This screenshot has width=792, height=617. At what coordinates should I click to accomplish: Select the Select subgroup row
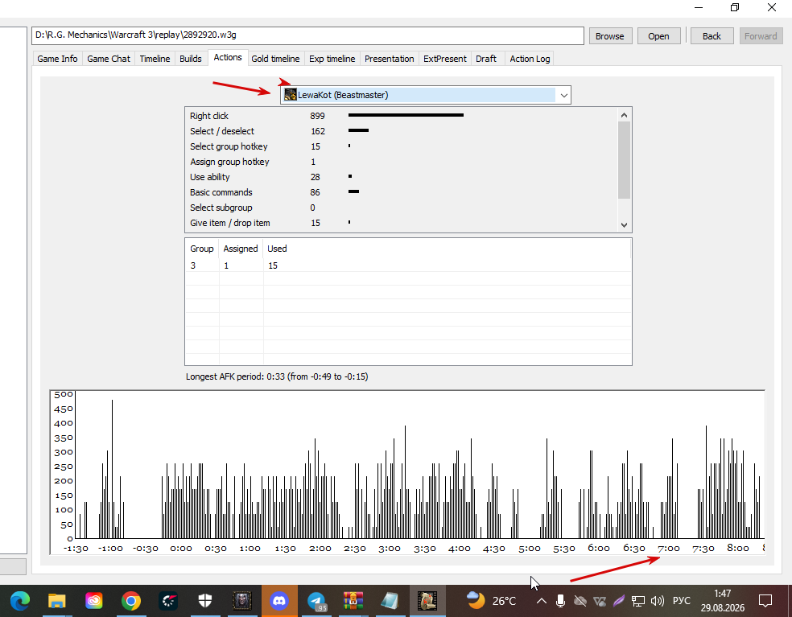point(402,208)
